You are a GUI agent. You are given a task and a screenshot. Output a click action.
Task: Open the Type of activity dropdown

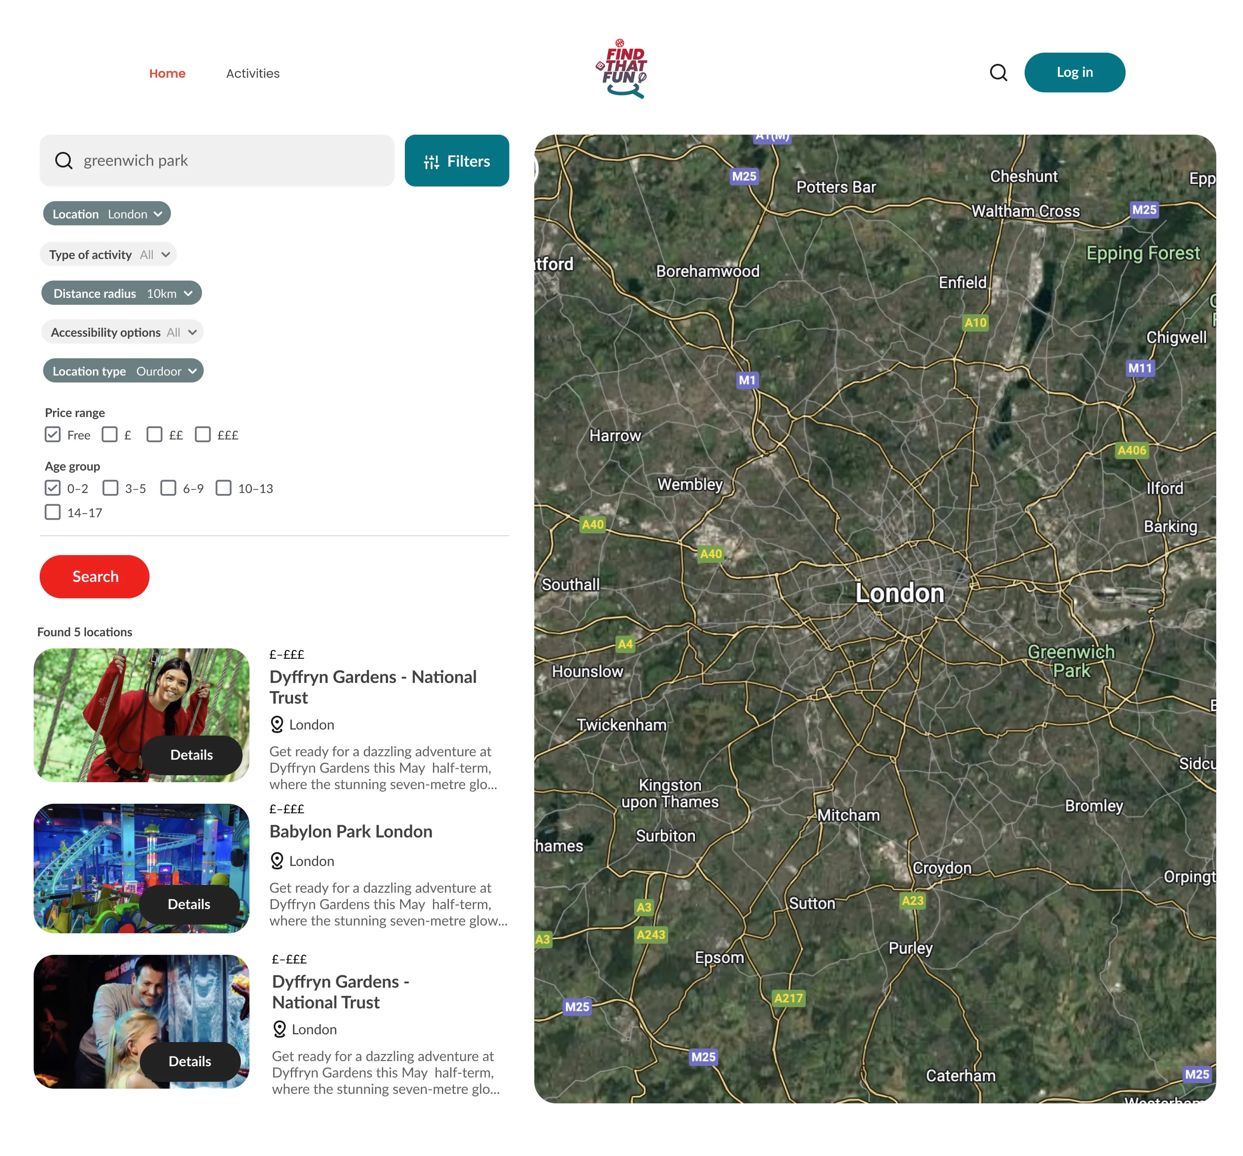(x=109, y=254)
